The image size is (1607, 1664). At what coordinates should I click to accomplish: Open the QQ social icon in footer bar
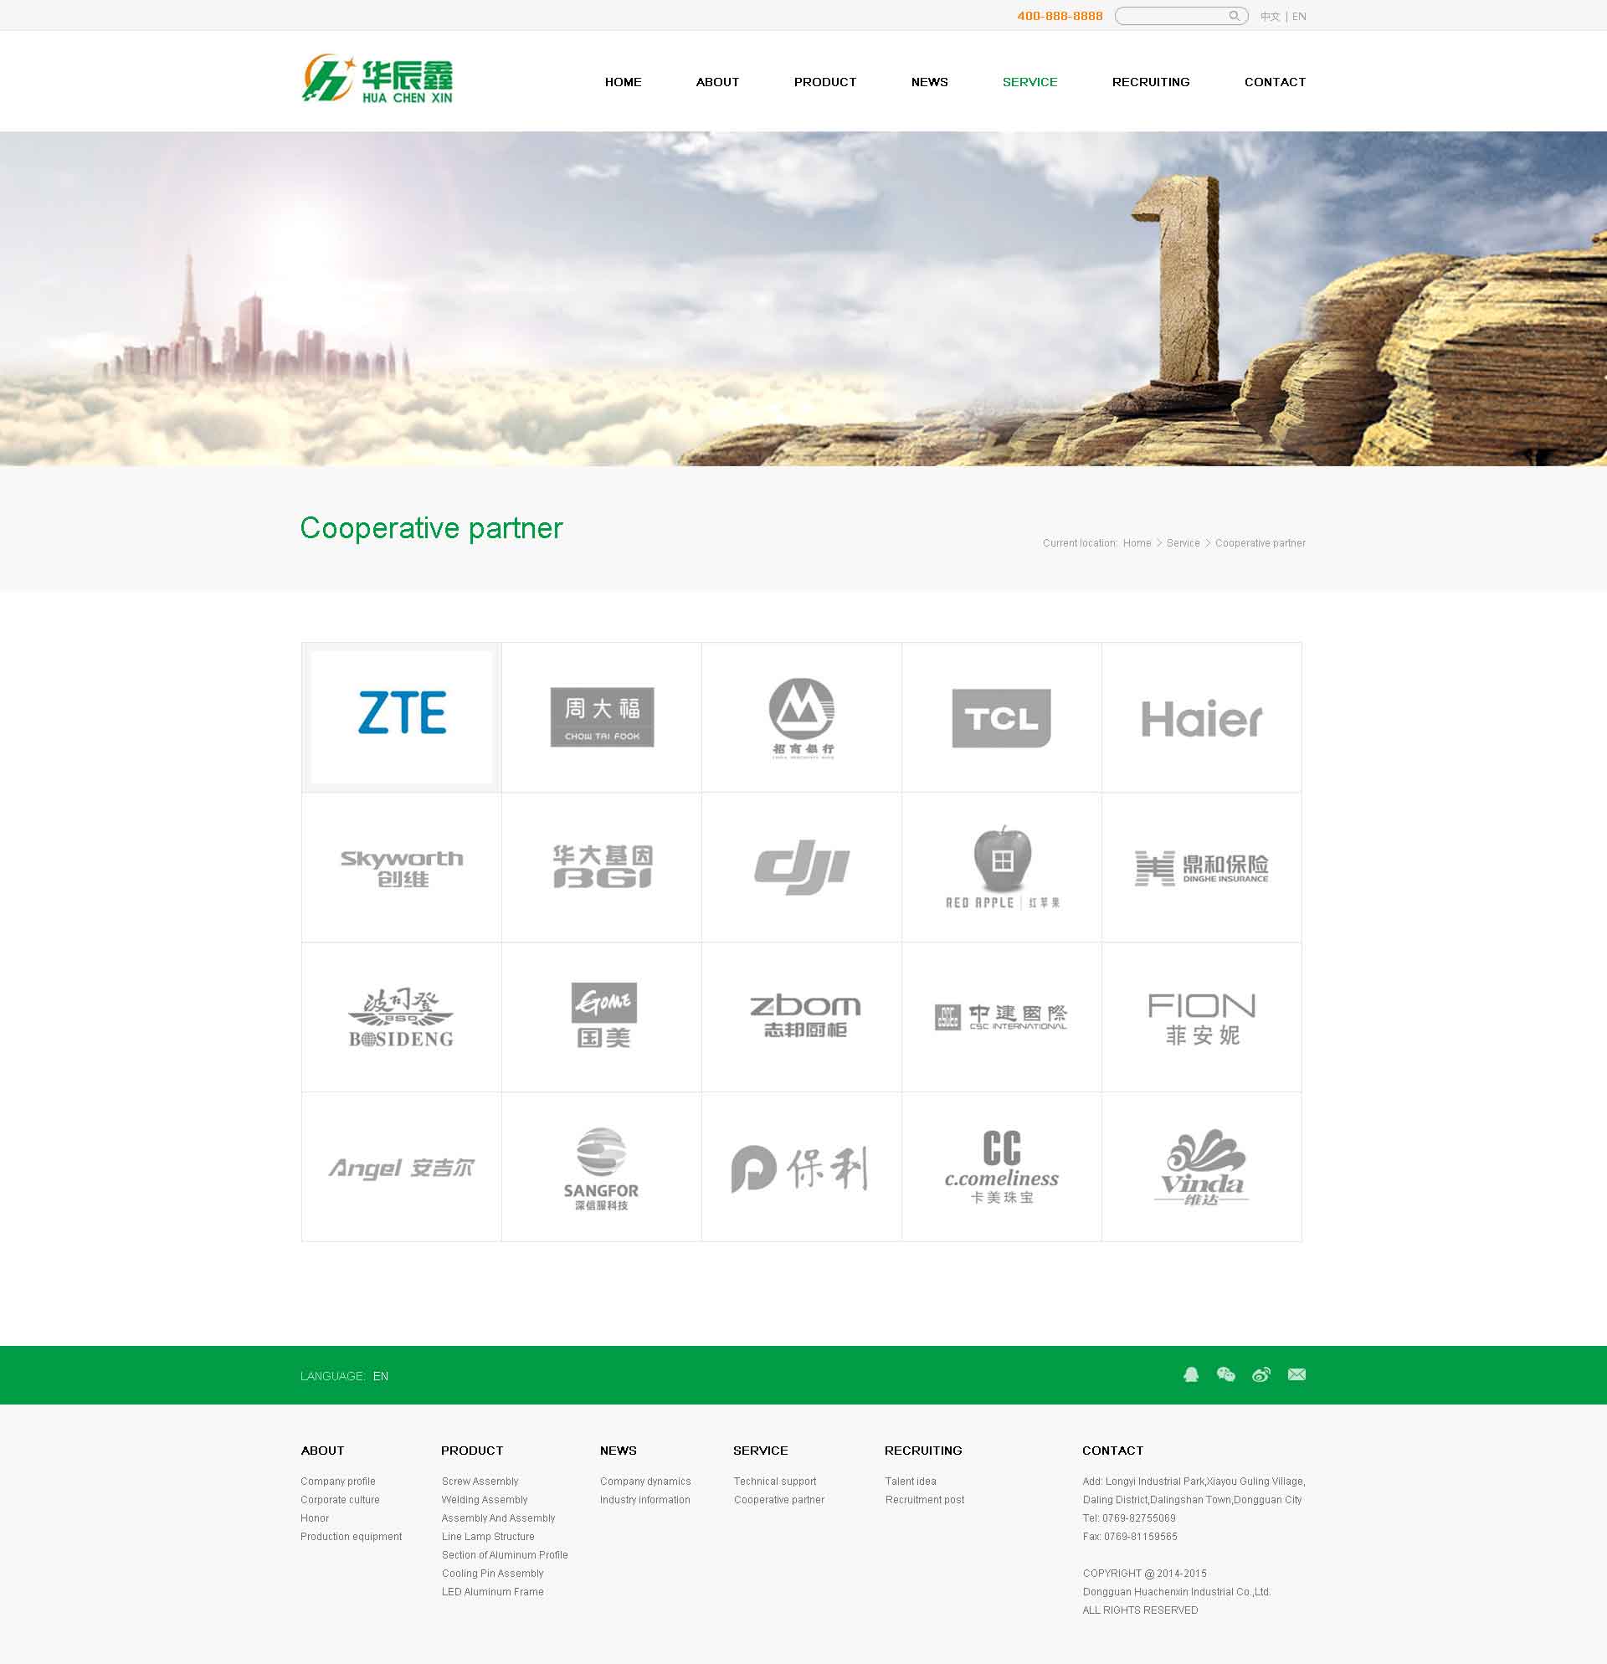(x=1191, y=1374)
